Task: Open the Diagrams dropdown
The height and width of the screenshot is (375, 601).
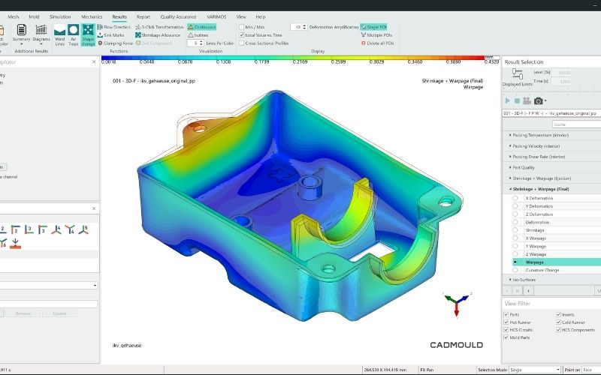Action: [x=41, y=34]
